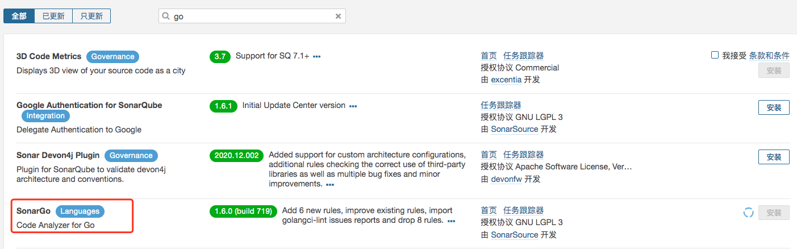
Task: Install the Sonar Devon4j Plugin
Action: (x=774, y=157)
